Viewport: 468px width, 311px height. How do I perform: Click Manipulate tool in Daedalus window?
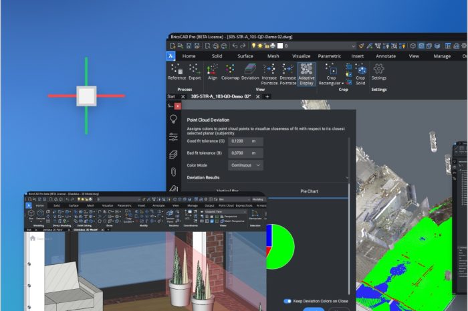pyautogui.click(x=255, y=215)
